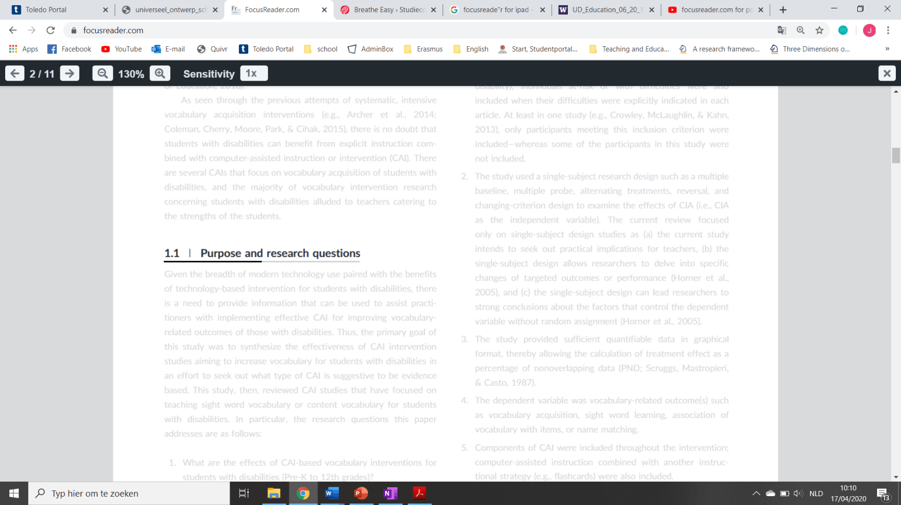The height and width of the screenshot is (505, 901).
Task: Open the Toledo Portal bookmark
Action: tap(266, 49)
